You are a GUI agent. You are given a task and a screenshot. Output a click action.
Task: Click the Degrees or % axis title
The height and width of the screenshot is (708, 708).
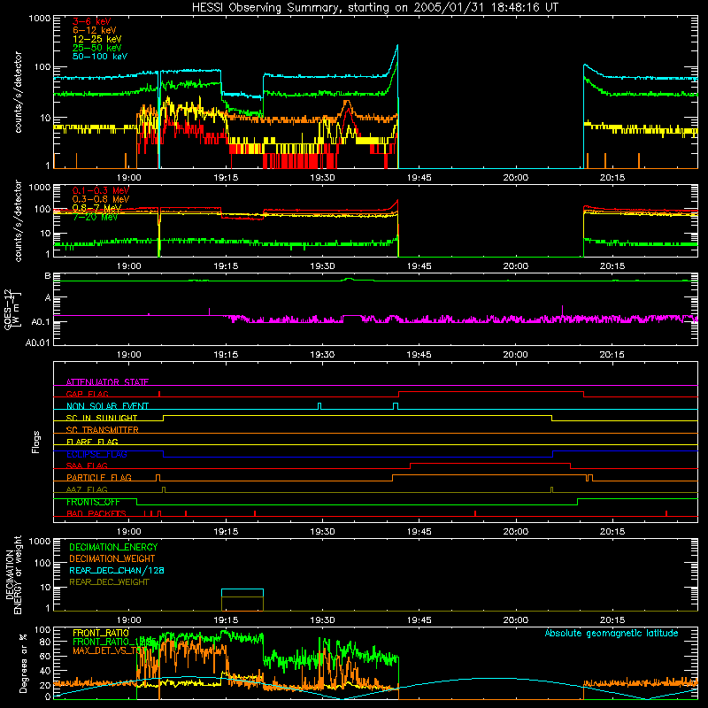point(23,663)
